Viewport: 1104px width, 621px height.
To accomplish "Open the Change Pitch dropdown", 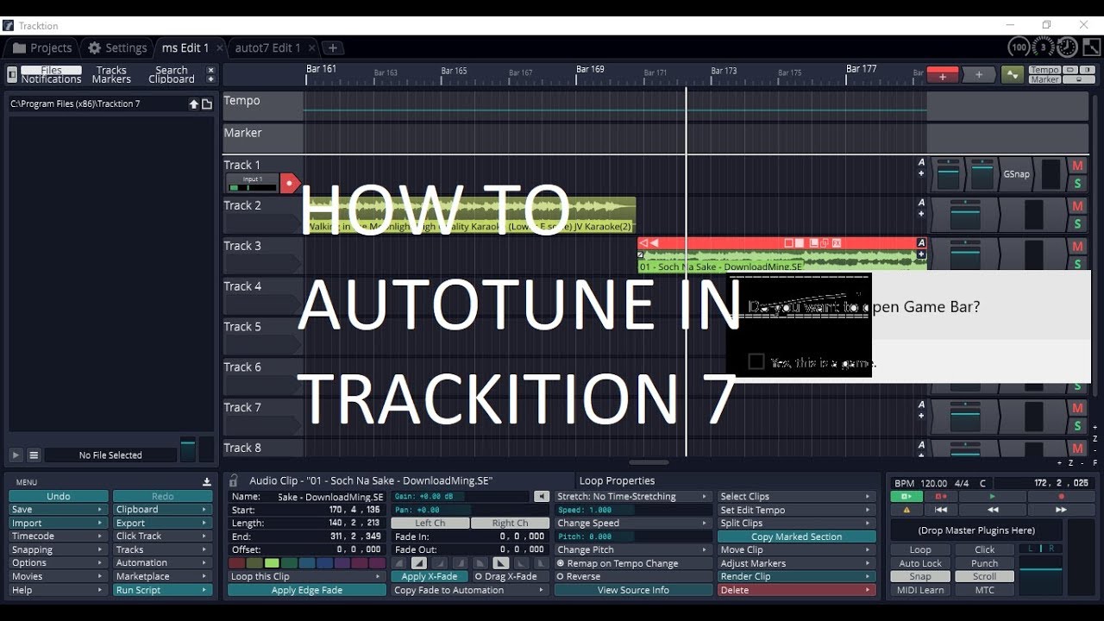I will (632, 549).
